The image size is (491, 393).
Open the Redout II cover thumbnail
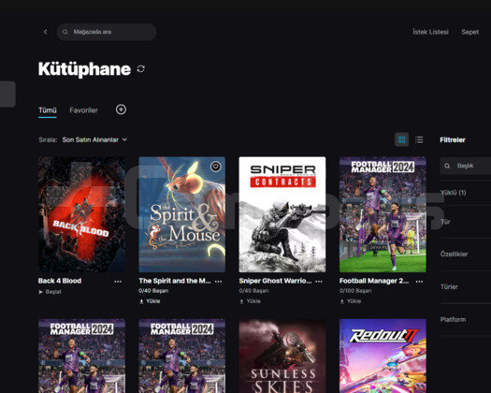tap(383, 356)
